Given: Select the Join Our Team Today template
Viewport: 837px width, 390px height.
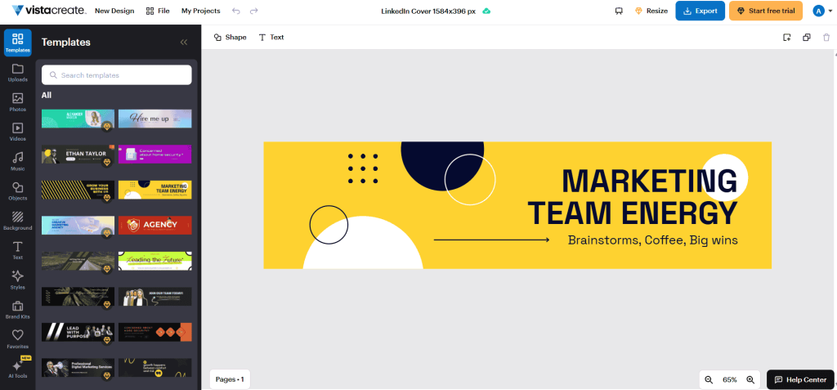Looking at the screenshot, I should [x=154, y=297].
